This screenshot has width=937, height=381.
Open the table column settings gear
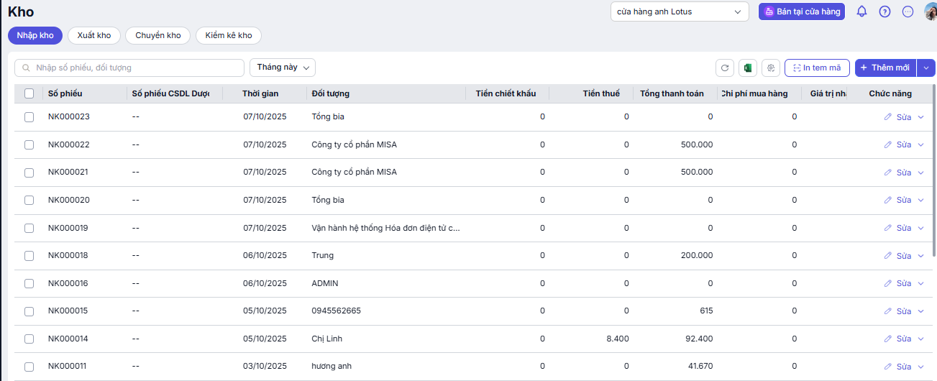(771, 68)
